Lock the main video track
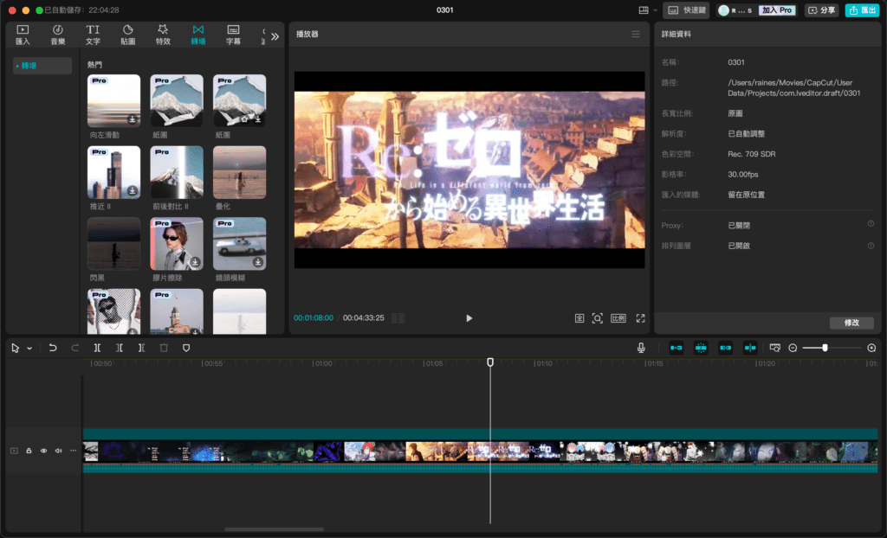Image resolution: width=887 pixels, height=538 pixels. click(x=29, y=451)
